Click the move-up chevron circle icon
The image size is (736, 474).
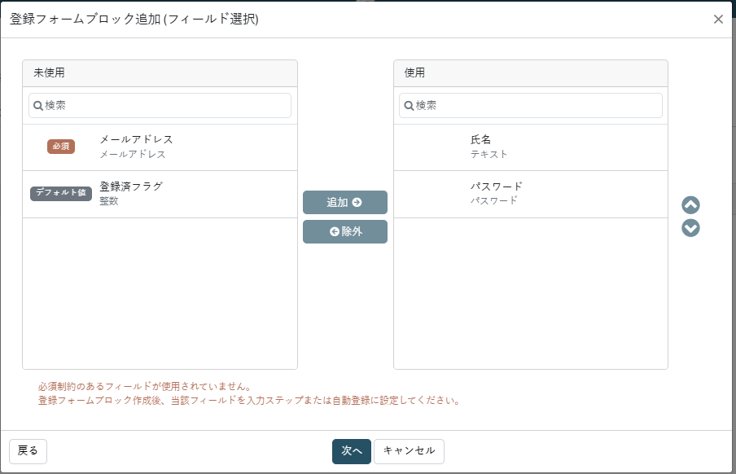(690, 204)
